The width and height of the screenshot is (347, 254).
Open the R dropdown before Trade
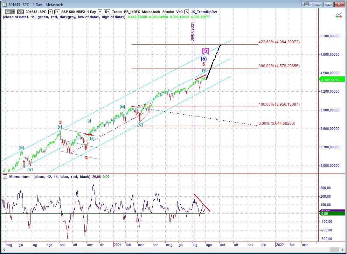click(x=107, y=12)
